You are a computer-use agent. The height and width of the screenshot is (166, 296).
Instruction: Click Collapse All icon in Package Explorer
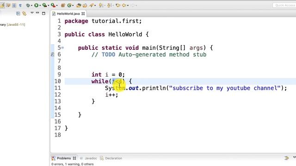(18, 13)
